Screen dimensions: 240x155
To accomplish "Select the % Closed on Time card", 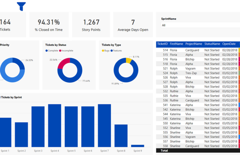I will (49, 25).
